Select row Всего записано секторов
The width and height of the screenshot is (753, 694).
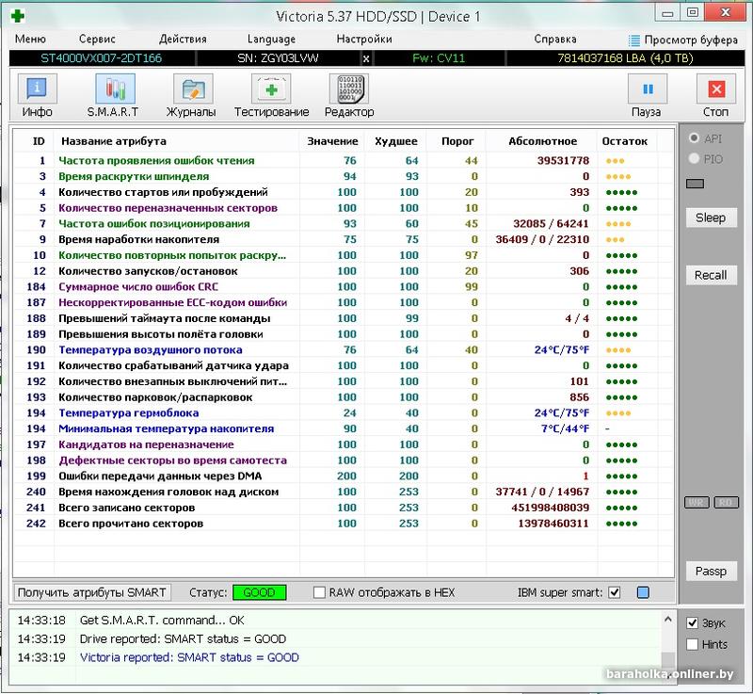[344, 508]
